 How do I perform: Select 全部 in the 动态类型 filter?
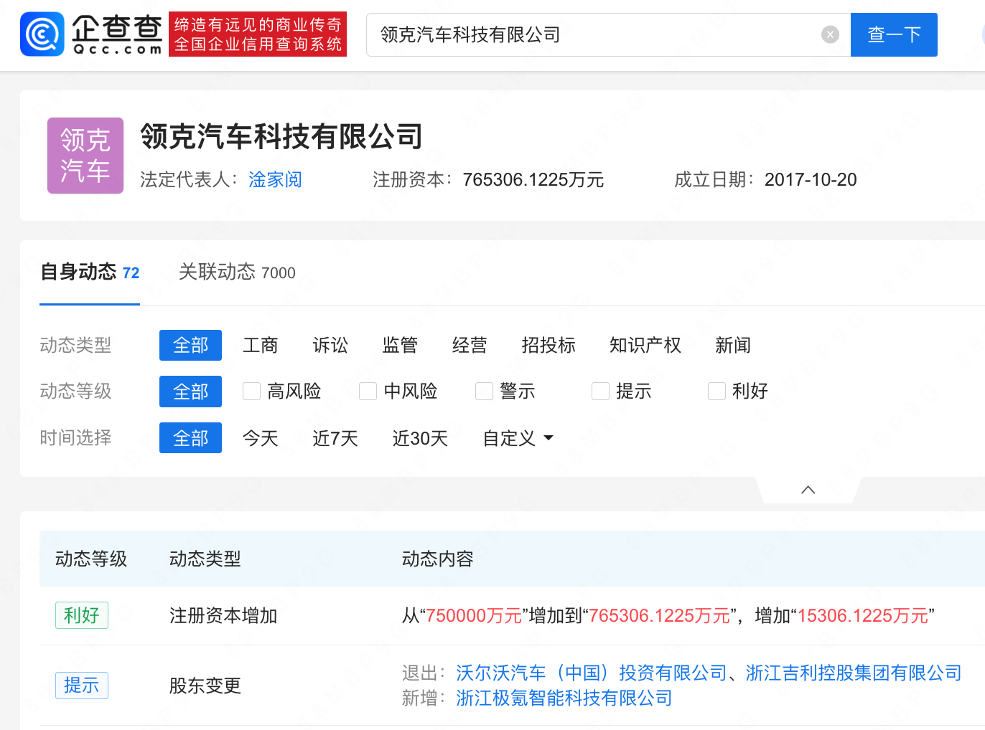[x=190, y=346]
